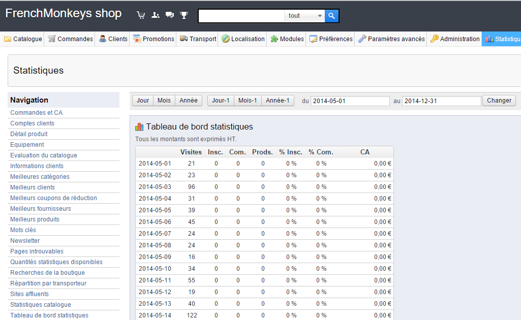Click the 'du' start date field
Viewport: 521px width, 320px height.
click(350, 101)
